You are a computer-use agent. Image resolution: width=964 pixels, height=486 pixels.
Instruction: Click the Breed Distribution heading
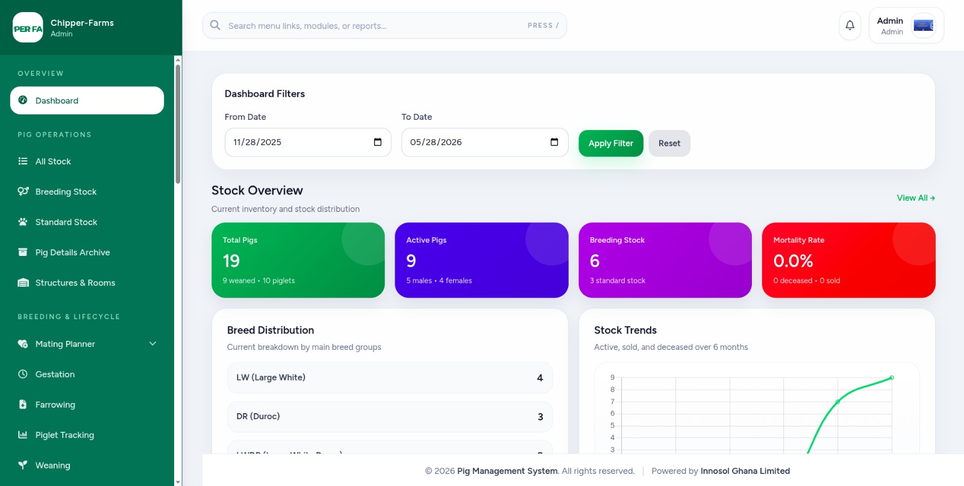pos(271,330)
